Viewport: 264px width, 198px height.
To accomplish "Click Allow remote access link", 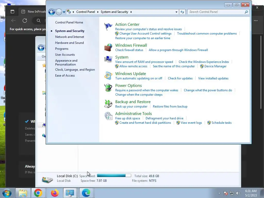I will (x=133, y=66).
